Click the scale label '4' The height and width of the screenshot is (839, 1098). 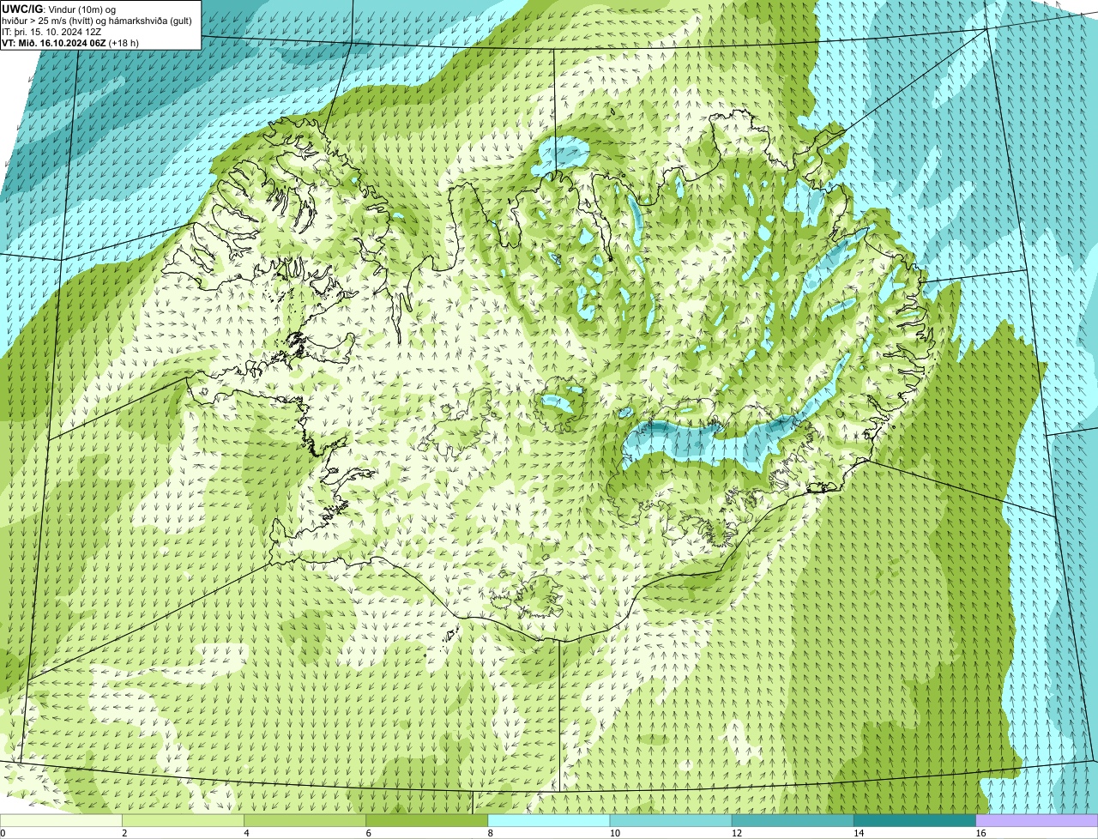click(246, 833)
